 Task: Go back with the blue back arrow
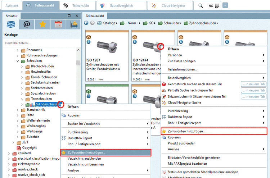pos(86,23)
